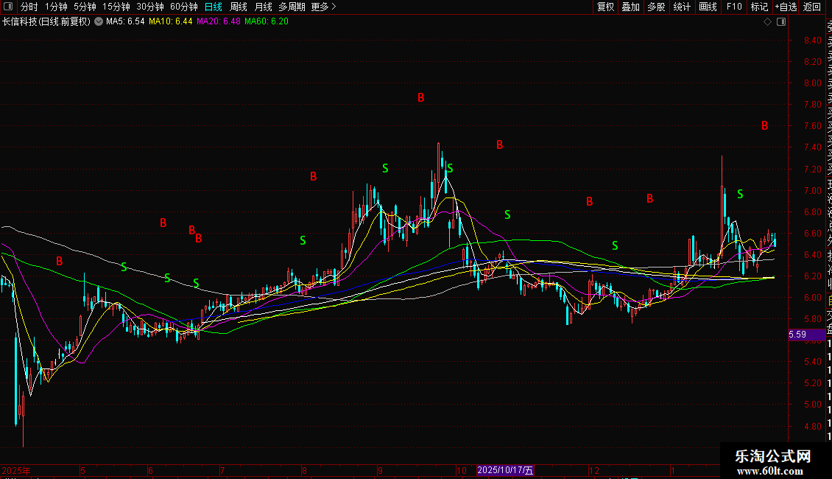832x479 pixels.
Task: Click the rightmost green S signal marker
Action: 740,195
